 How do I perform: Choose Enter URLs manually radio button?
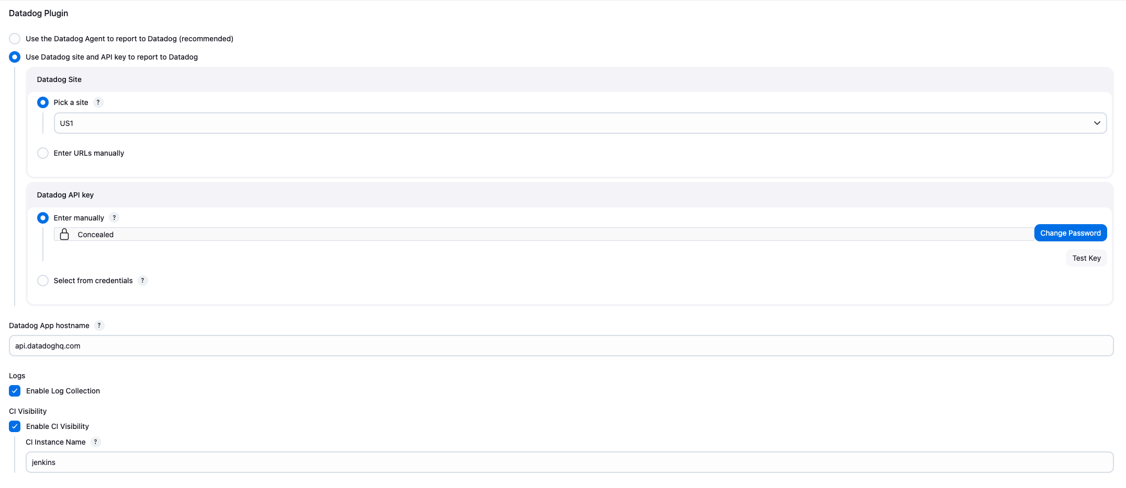click(43, 153)
